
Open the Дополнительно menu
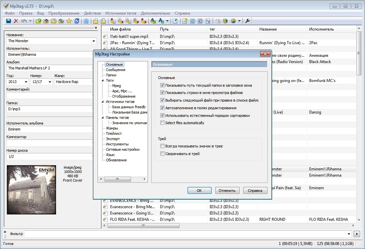click(x=156, y=13)
